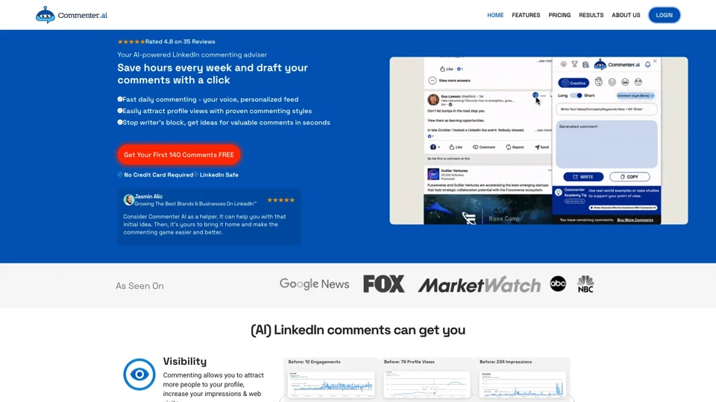Open the FEATURES nav item

pos(526,15)
